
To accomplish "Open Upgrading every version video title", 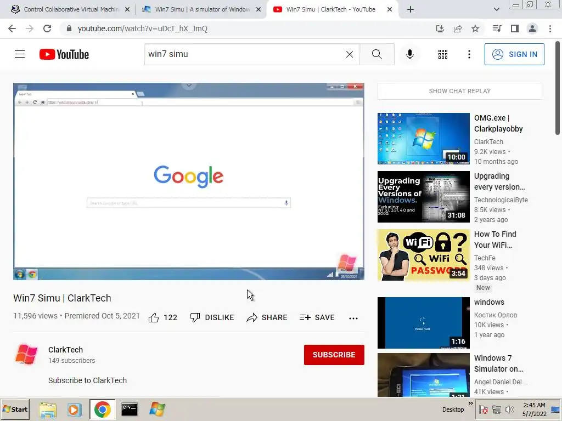I will tap(499, 181).
